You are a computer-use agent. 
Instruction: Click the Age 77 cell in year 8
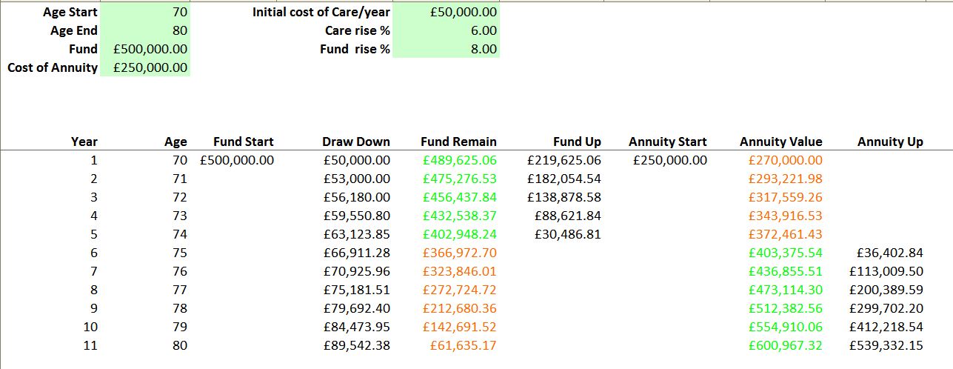pyautogui.click(x=179, y=290)
